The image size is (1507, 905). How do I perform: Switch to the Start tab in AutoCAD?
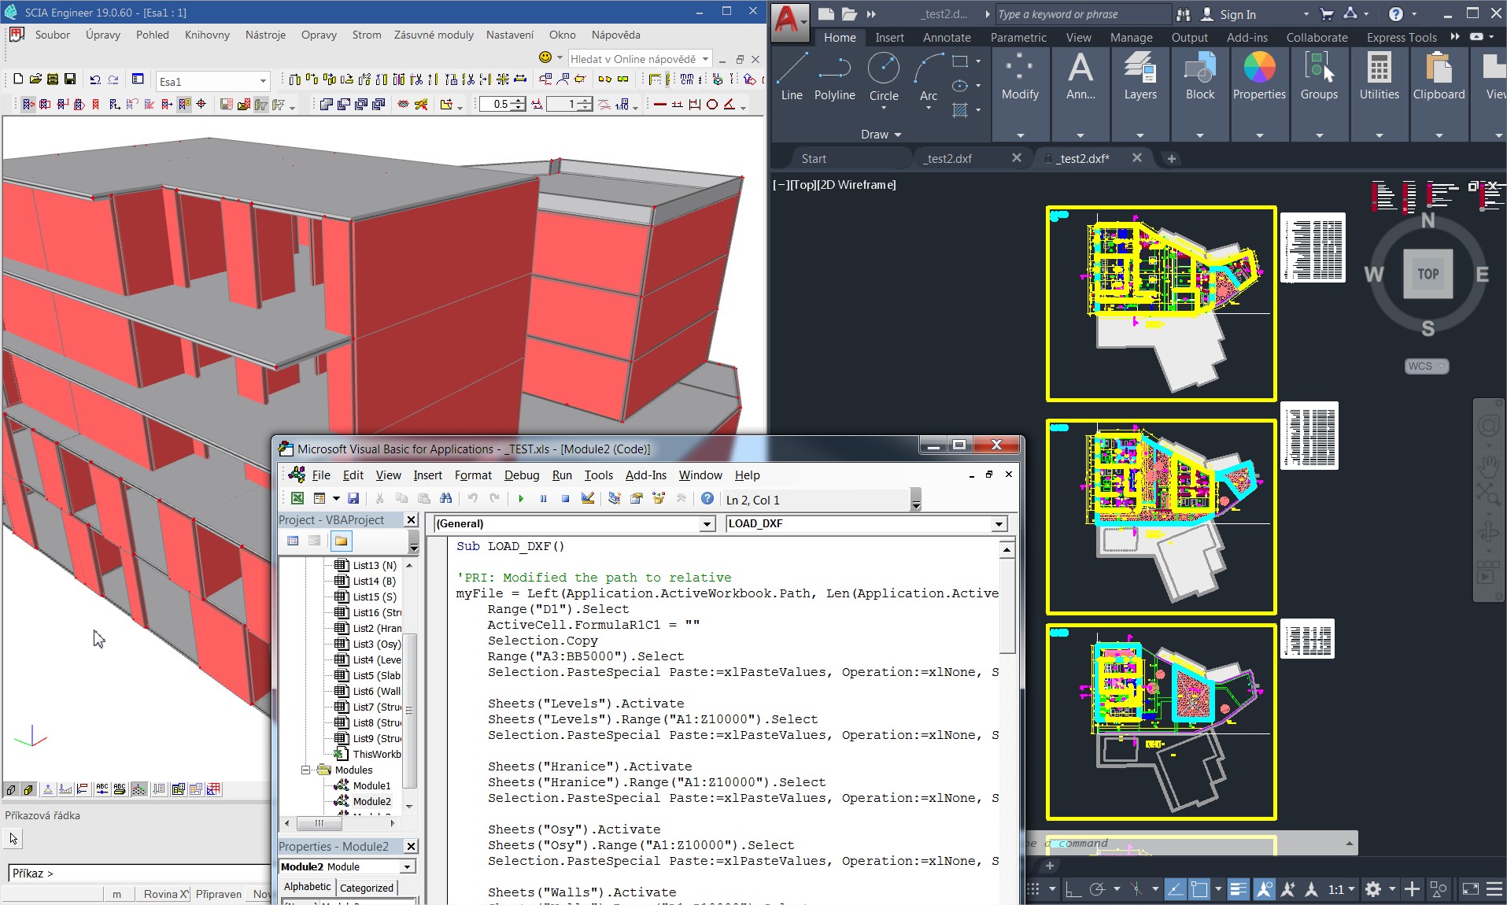(x=814, y=158)
